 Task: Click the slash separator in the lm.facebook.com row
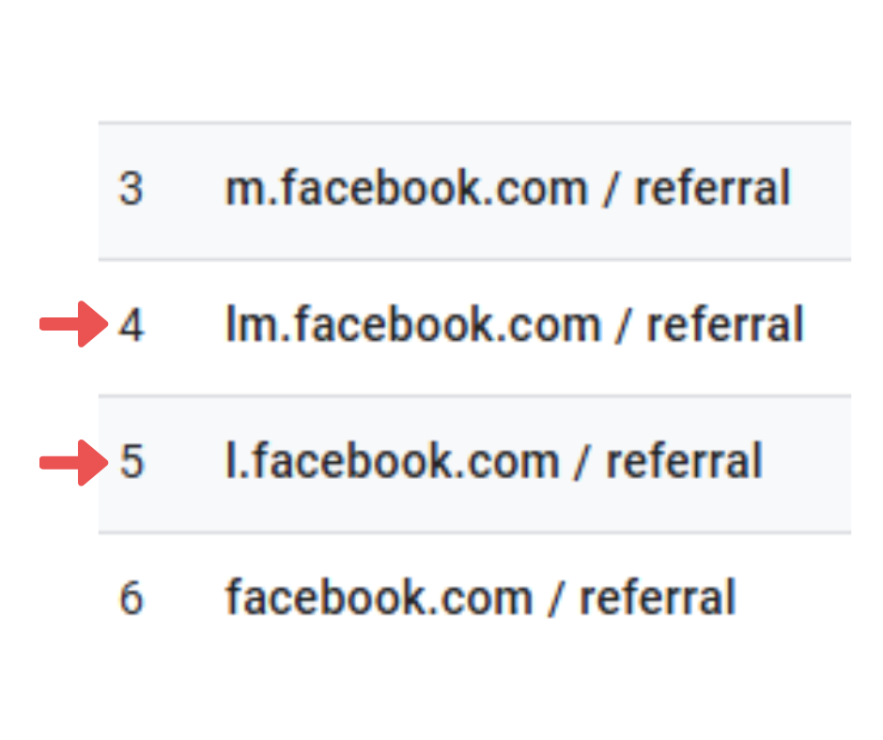[x=622, y=325]
